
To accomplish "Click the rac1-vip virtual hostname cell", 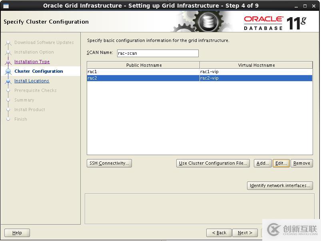I will tap(256, 72).
